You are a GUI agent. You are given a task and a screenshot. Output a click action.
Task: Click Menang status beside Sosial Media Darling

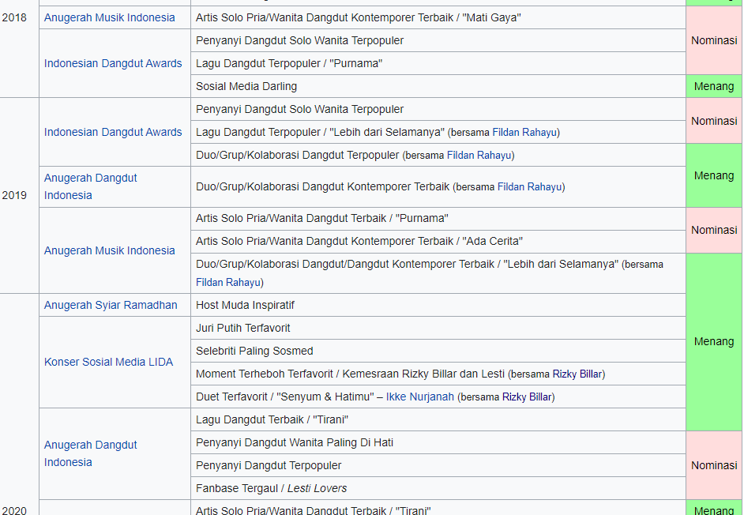tap(714, 86)
